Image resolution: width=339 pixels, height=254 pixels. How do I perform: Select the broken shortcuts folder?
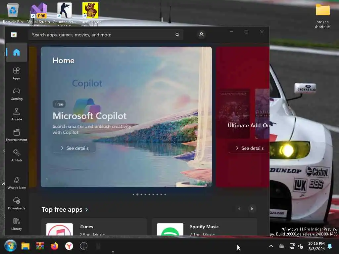pos(322,17)
